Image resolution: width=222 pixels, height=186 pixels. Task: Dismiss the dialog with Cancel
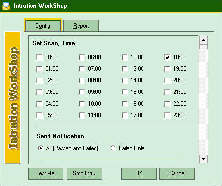pyautogui.click(x=177, y=173)
